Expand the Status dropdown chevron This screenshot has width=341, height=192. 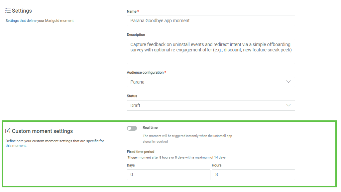click(x=288, y=105)
